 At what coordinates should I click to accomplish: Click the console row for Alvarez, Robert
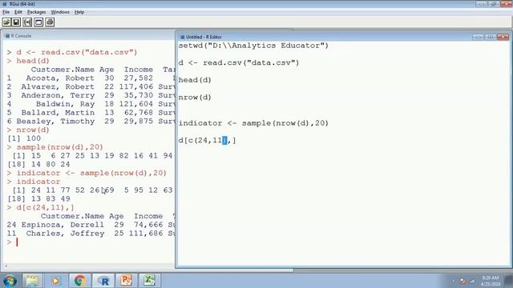[x=91, y=87]
